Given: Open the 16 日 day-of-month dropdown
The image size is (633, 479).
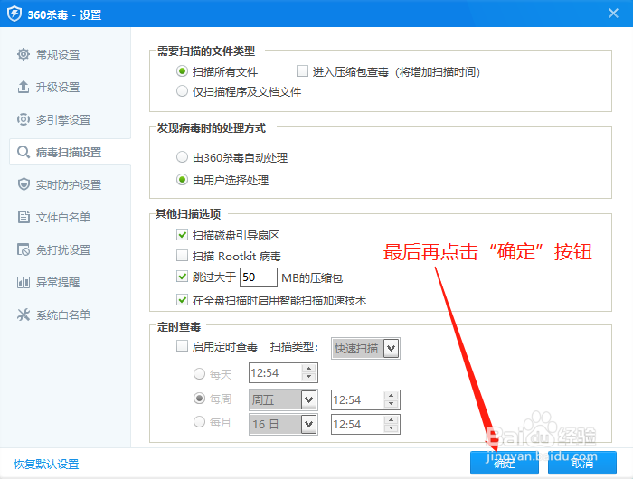Looking at the screenshot, I should click(283, 424).
